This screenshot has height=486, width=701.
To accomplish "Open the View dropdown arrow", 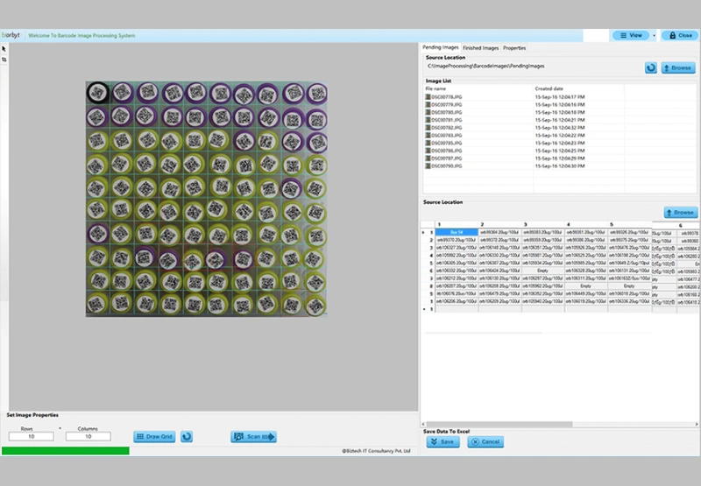I will [654, 35].
